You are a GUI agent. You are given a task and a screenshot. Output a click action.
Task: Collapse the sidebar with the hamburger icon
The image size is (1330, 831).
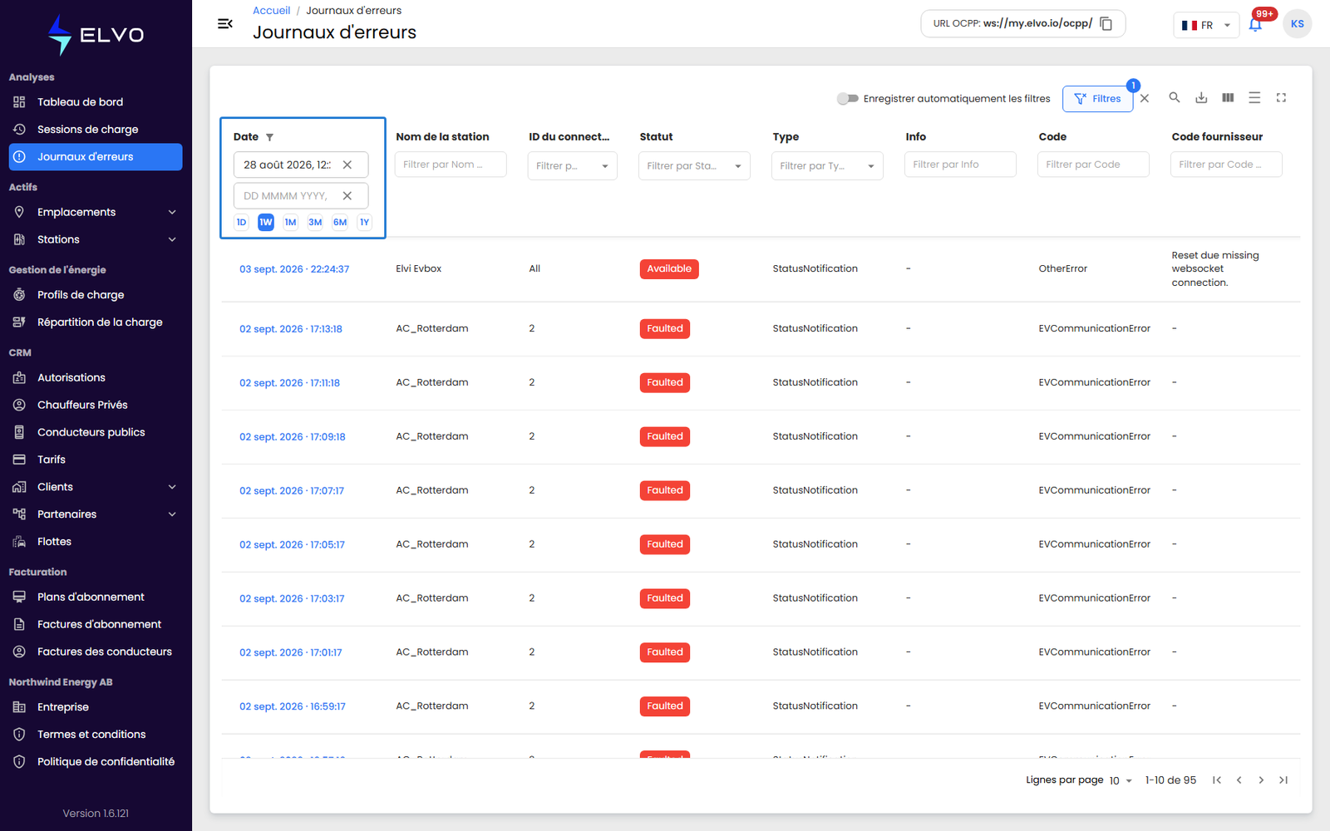coord(224,24)
